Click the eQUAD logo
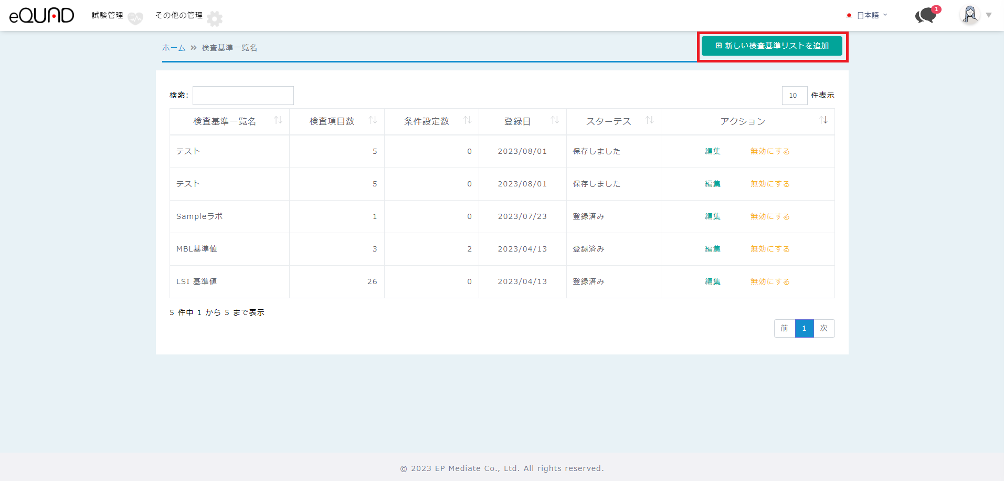 coord(41,15)
